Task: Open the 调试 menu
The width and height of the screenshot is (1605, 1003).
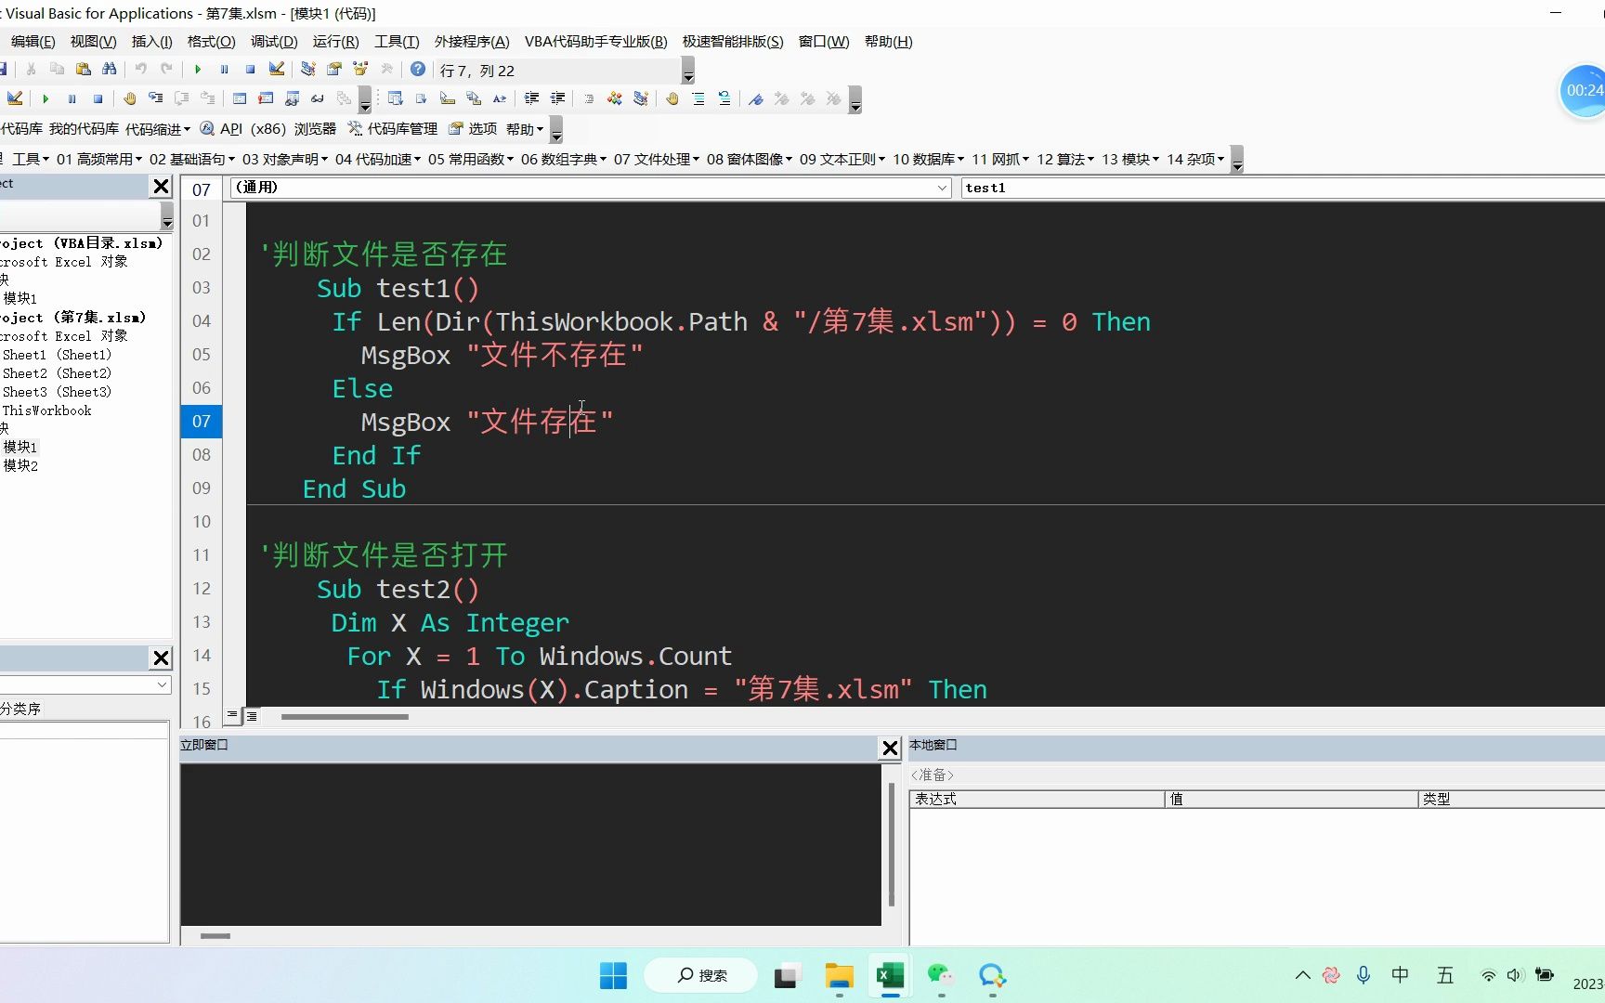Action: point(272,41)
